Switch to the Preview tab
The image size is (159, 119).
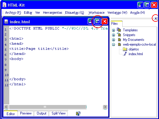26,113
